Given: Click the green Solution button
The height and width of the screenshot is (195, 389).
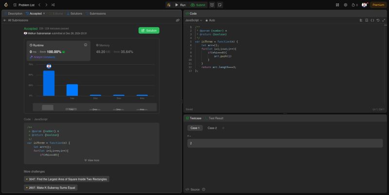Looking at the screenshot, I should pyautogui.click(x=149, y=30).
